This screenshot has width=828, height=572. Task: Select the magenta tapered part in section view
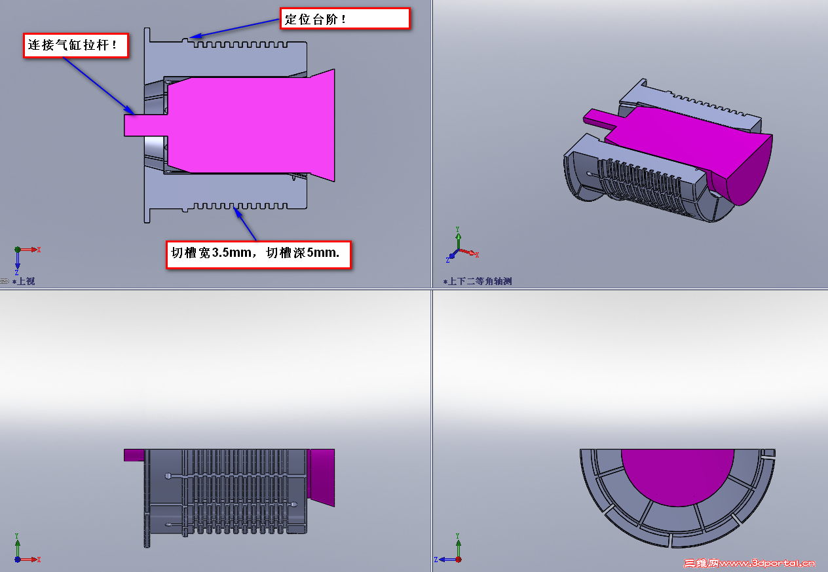[249, 124]
